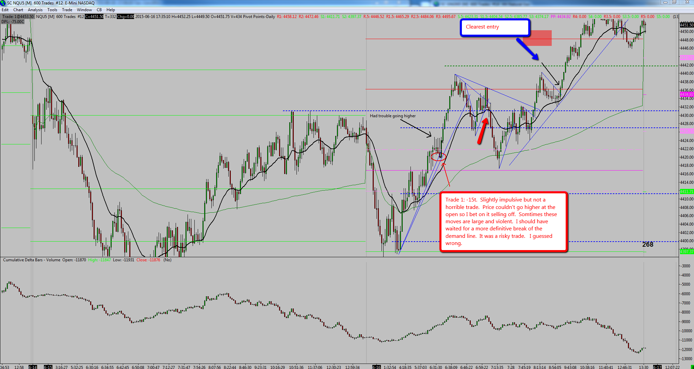Click the 'R1: 4458.12' pivot value

pyautogui.click(x=287, y=17)
